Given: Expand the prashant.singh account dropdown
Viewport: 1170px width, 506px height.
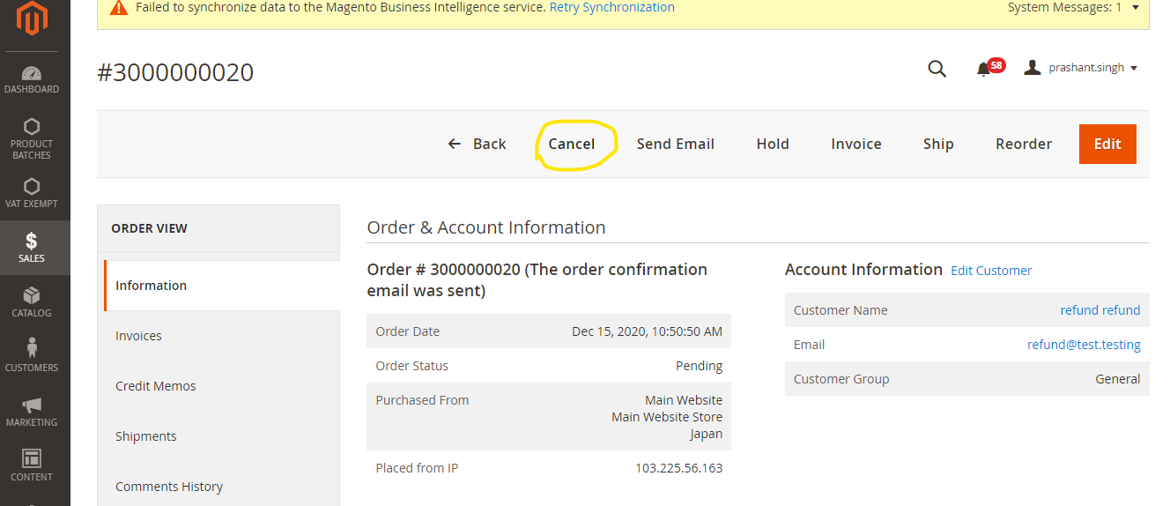Looking at the screenshot, I should point(1081,68).
